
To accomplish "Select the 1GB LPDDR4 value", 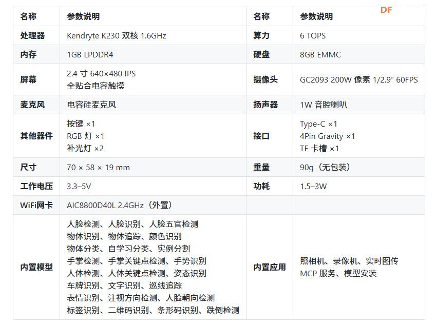I will click(x=90, y=54).
